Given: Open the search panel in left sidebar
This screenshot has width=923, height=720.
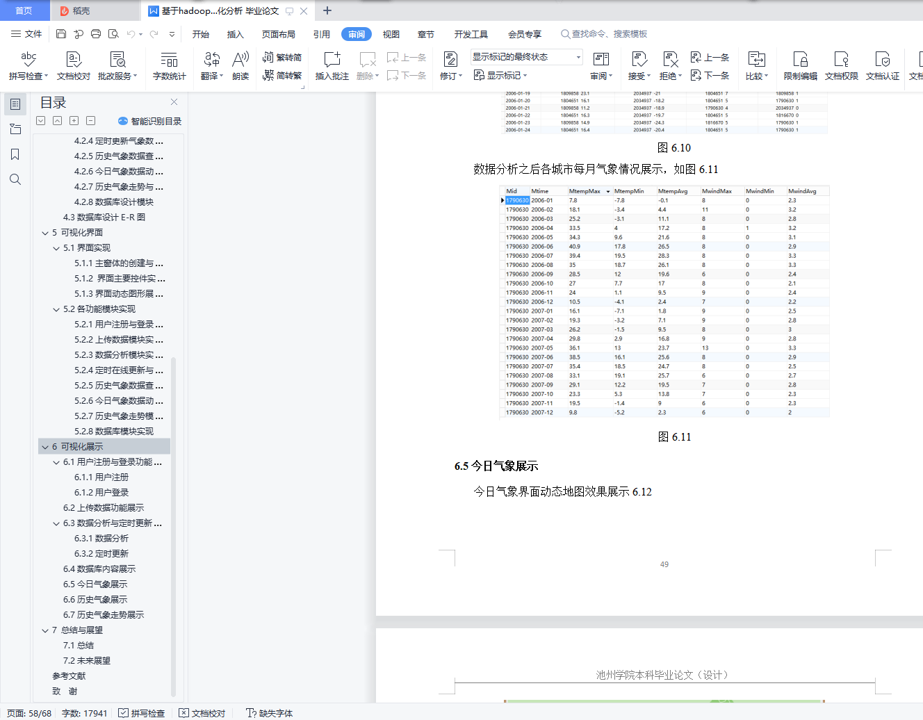Looking at the screenshot, I should (15, 179).
